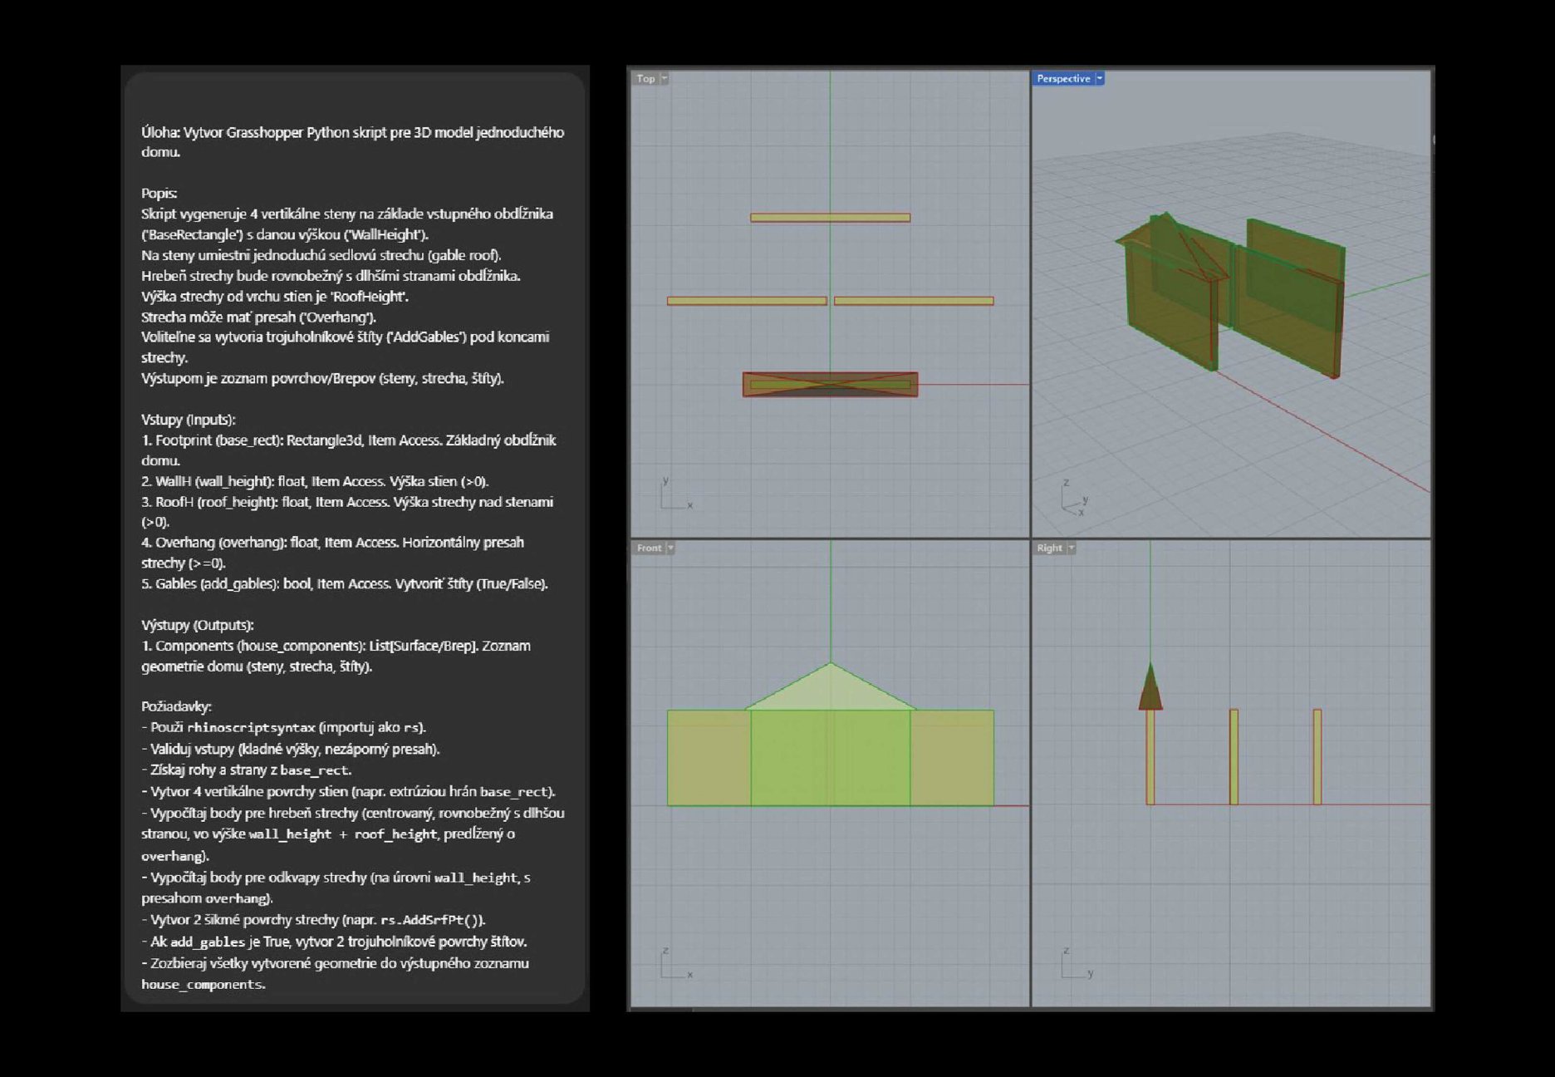Select the bright green center wall in Front viewport
The height and width of the screenshot is (1077, 1555).
tap(830, 758)
